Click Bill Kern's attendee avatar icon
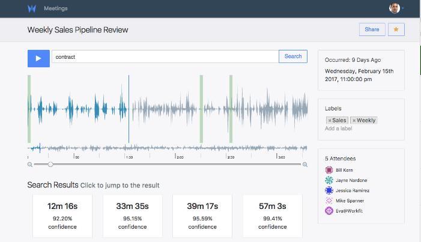Image resolution: width=421 pixels, height=242 pixels. [x=329, y=170]
